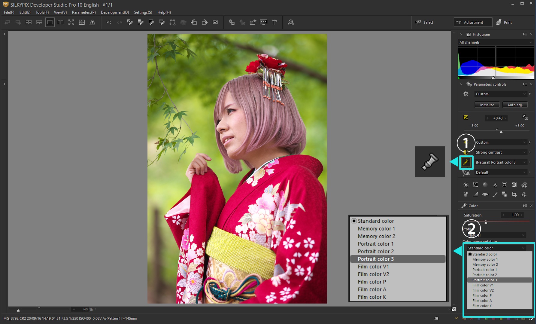537x324 pixels.
Task: Open the search magnifier icon
Action: pos(290,22)
